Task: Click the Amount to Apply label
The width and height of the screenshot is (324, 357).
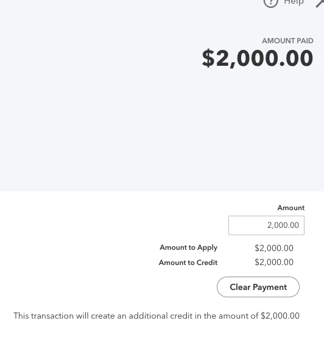Action: point(188,247)
